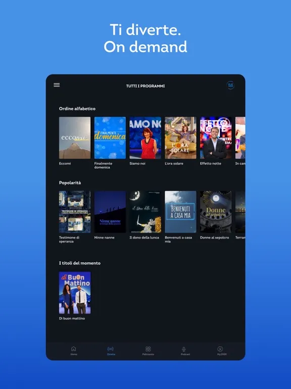291x389 pixels.
Task: Select the Effetto notte poster
Action: [216, 138]
